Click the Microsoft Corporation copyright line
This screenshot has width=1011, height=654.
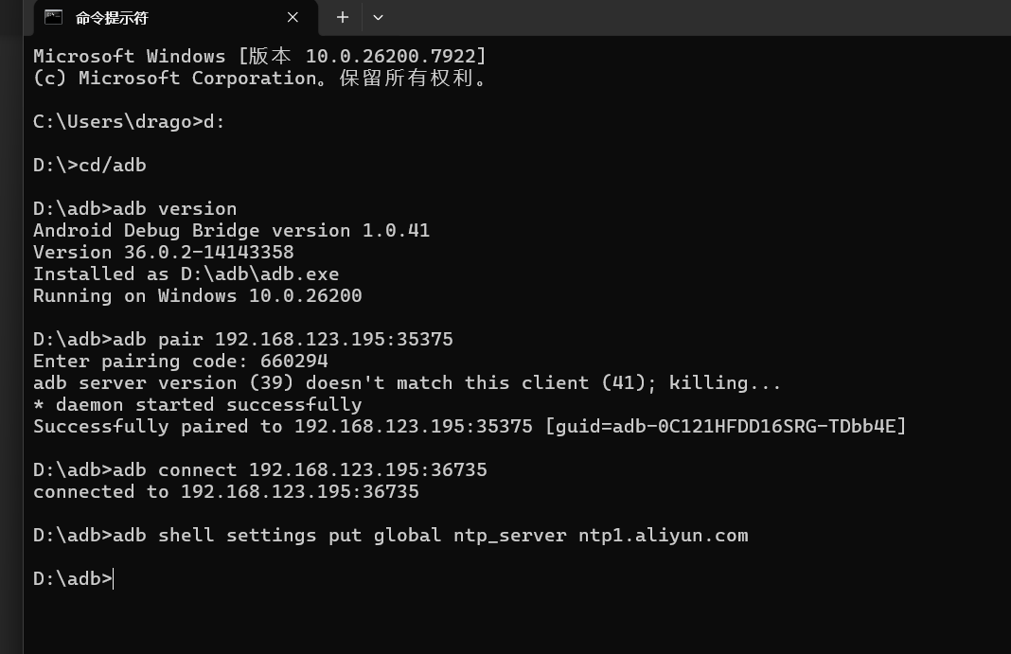click(259, 79)
